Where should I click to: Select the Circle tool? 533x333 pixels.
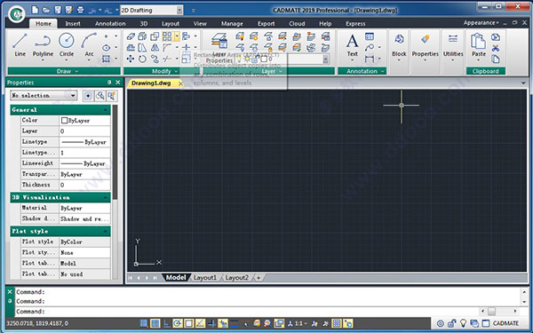tap(67, 46)
